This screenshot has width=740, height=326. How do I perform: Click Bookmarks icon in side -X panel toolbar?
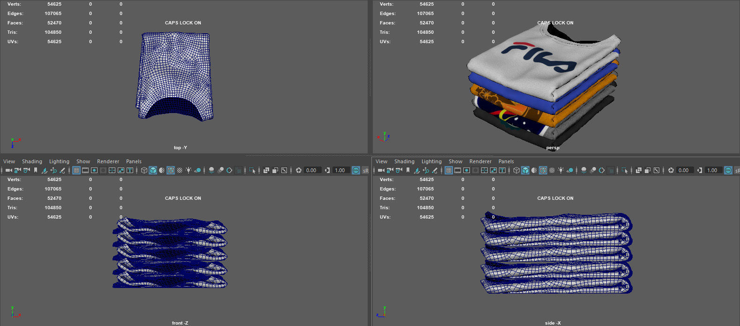[x=408, y=170]
